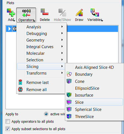Screen dimensions: 124x134
Task: Pick the Cone operator icon
Action: click(69, 81)
